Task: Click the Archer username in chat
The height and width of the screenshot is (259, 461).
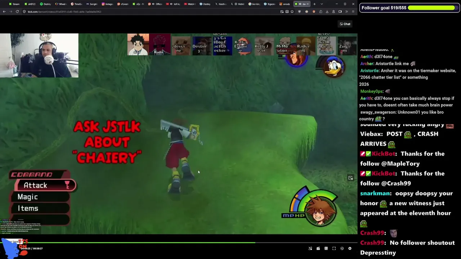Action: click(x=367, y=64)
